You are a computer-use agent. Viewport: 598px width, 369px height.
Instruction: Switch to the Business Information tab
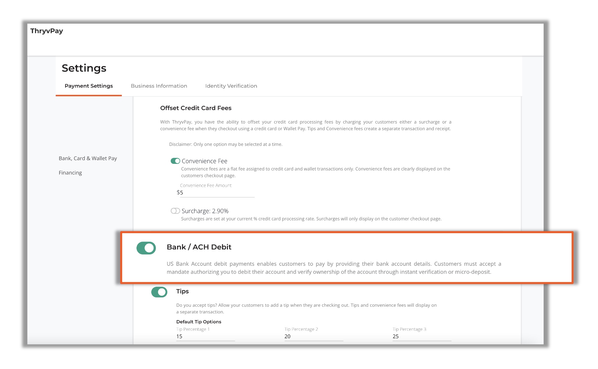point(159,86)
